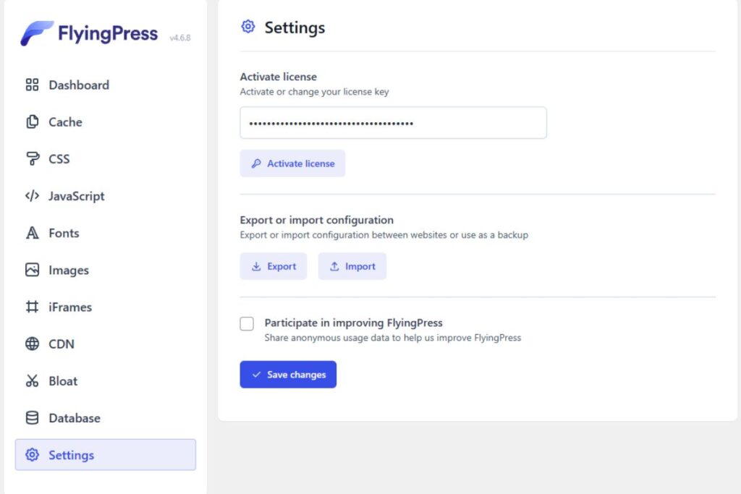Click the FlyingPress wing logo
The height and width of the screenshot is (494, 741).
[37, 33]
